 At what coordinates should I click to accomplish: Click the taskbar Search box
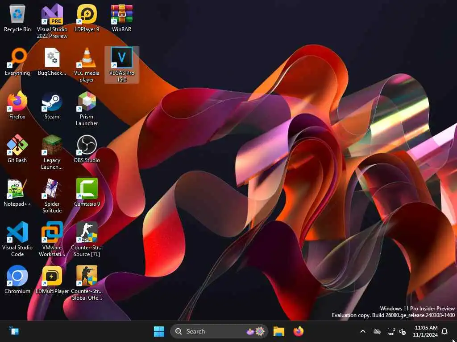click(x=219, y=331)
